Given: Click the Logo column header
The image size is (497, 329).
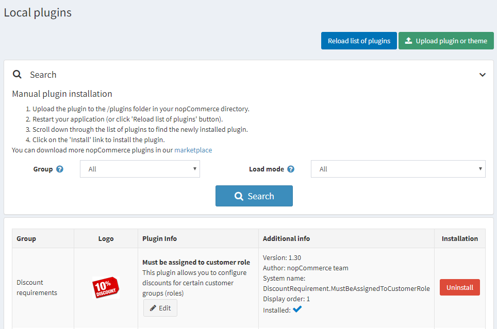Looking at the screenshot, I should [106, 239].
